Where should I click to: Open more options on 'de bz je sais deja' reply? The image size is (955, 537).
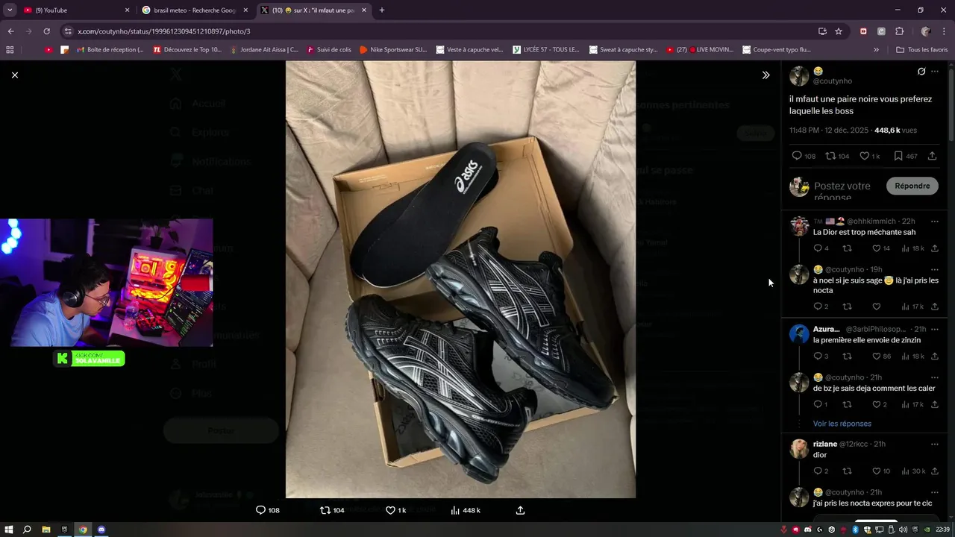934,377
